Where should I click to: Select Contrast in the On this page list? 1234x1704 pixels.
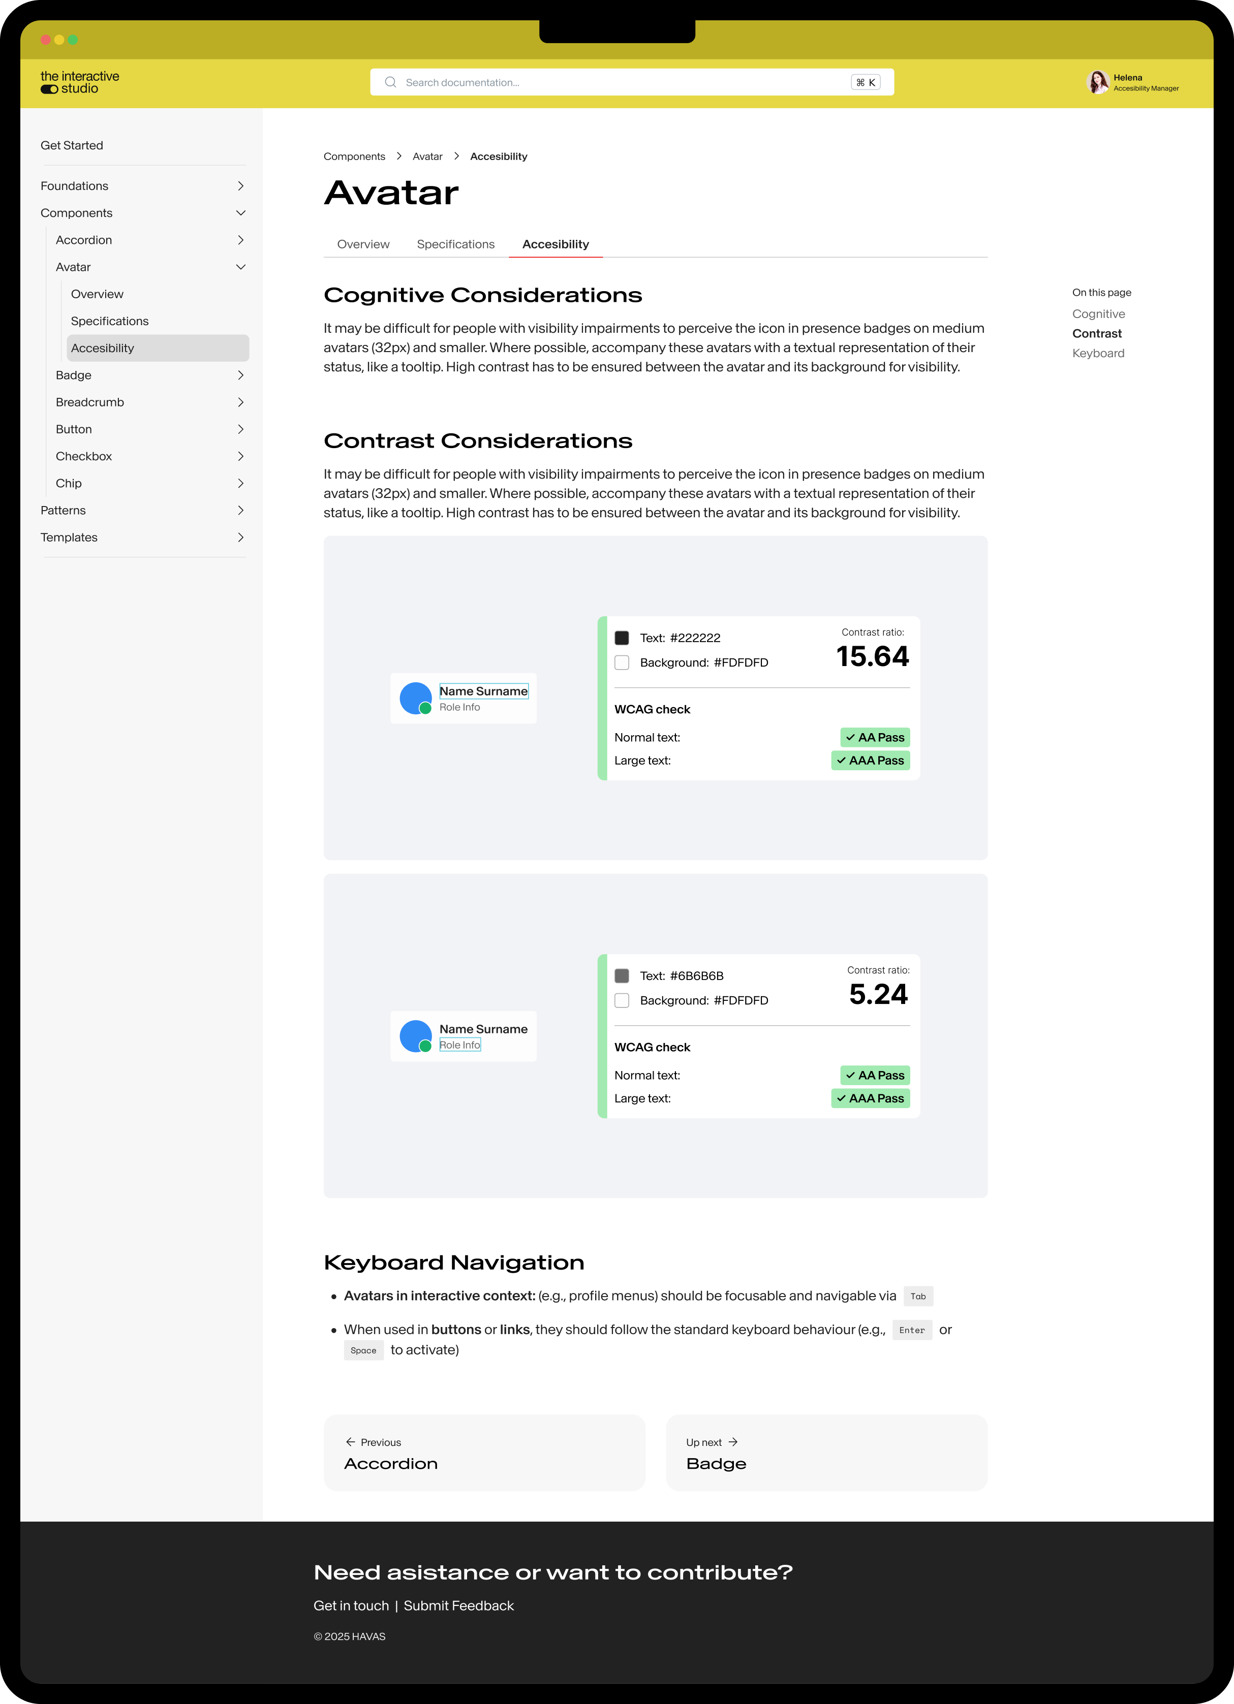click(1096, 334)
